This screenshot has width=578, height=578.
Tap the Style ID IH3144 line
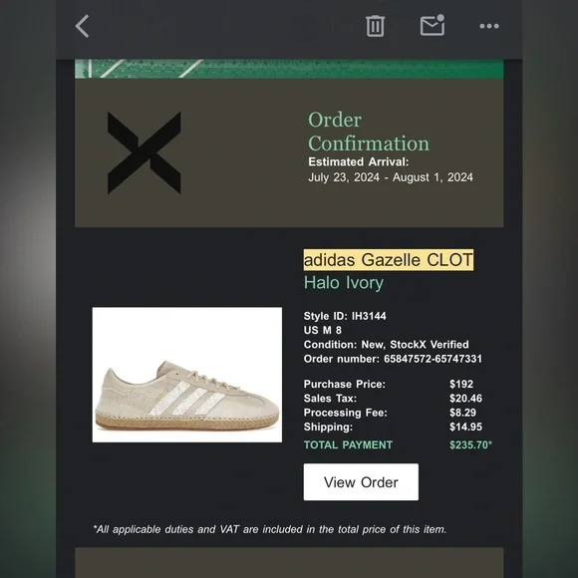[345, 316]
